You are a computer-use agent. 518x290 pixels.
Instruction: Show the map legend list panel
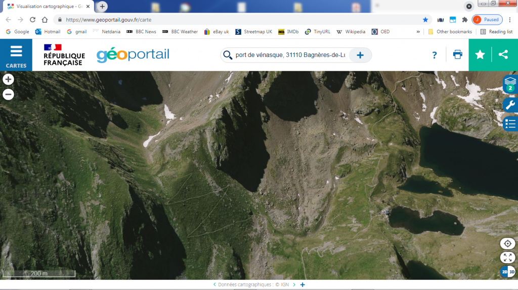click(x=510, y=123)
